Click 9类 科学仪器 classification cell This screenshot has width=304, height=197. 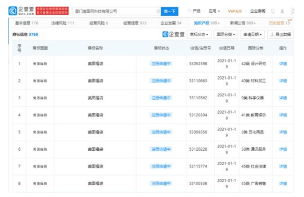point(252,98)
